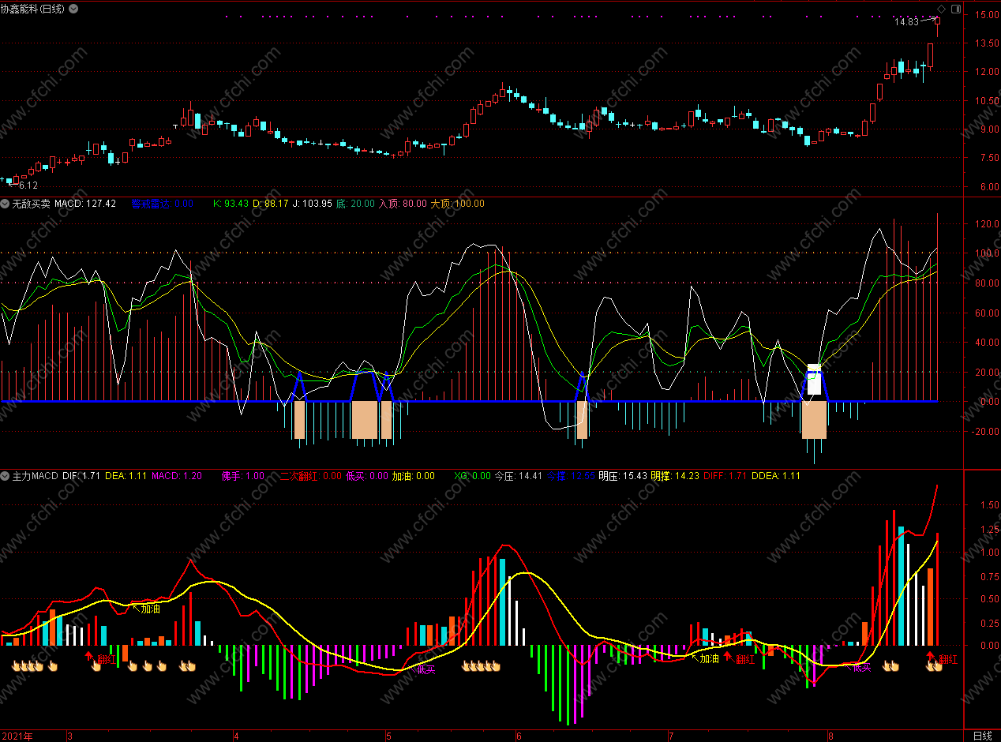Click the 无敌买卖 indicator name
The height and width of the screenshot is (742, 1001).
click(31, 204)
